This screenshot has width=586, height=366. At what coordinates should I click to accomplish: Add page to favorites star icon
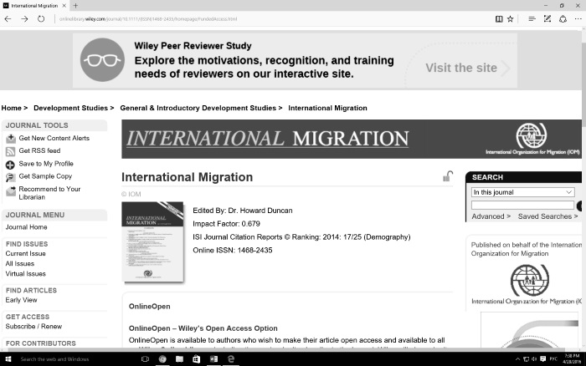pos(510,19)
